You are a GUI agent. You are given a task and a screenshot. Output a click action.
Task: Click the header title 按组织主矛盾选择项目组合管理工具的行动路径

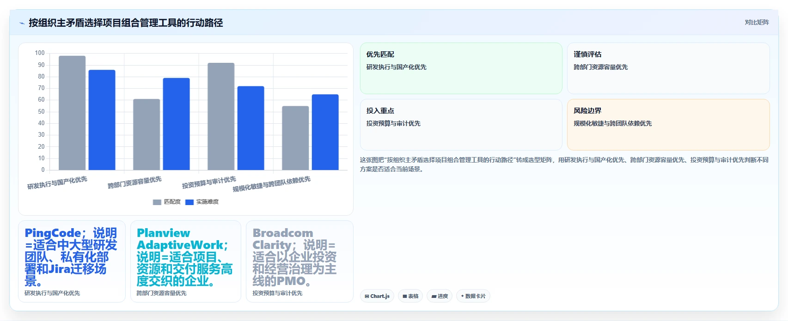coord(126,23)
